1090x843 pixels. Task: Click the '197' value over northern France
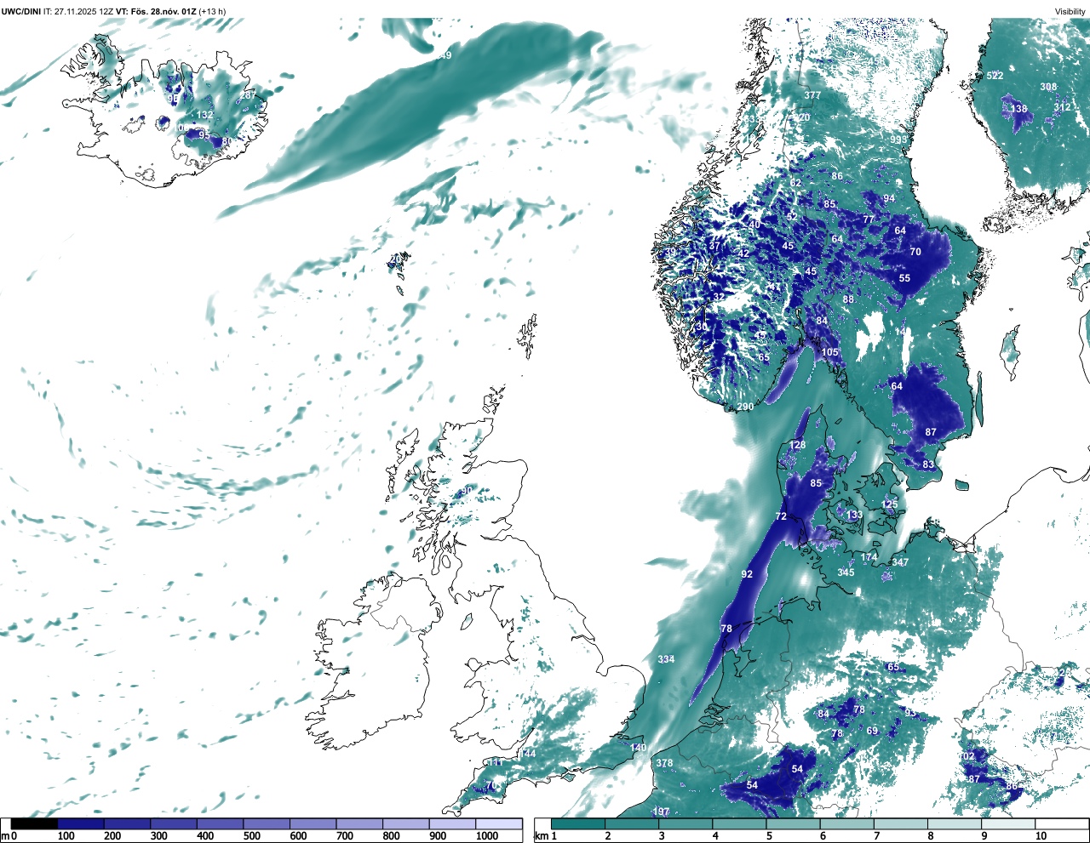pos(661,812)
